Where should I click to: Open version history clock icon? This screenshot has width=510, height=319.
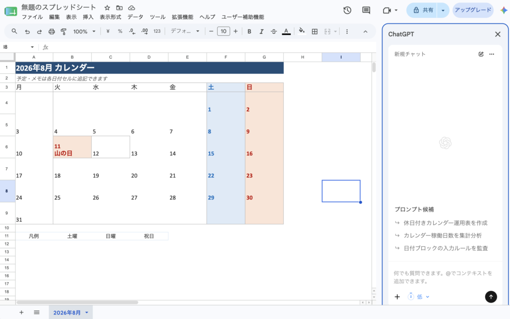point(347,10)
